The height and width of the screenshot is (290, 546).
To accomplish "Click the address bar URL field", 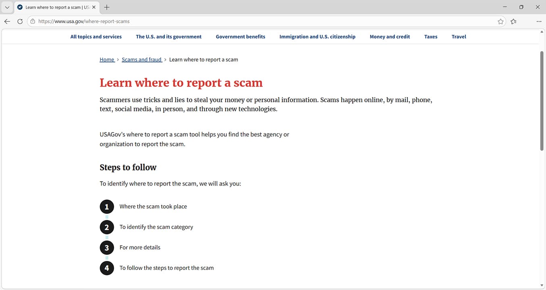I will [x=266, y=21].
